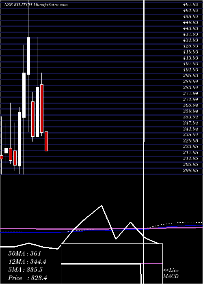Click the 12MA : 344.4 value
Viewport: 203px width, 284px height.
[27, 262]
